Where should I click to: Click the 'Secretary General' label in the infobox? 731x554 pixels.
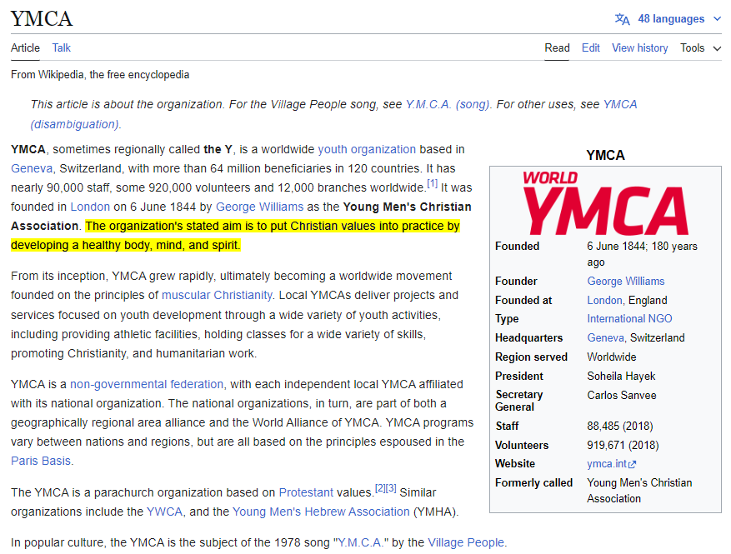519,402
